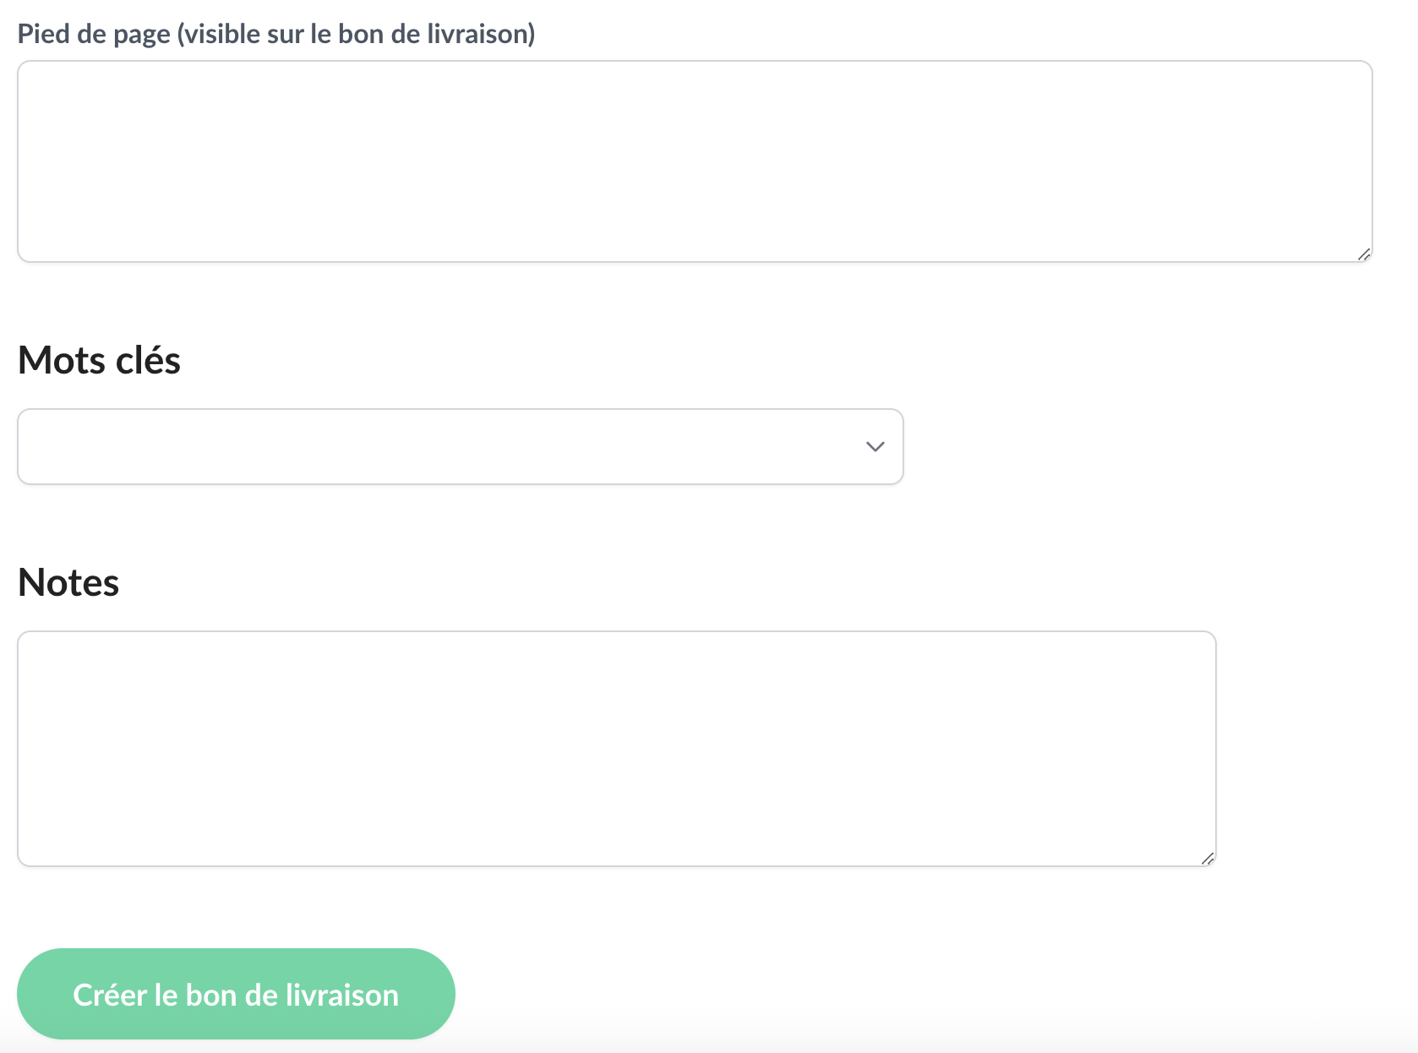Click the resize grip of the Notes textarea
The image size is (1418, 1053).
click(1208, 859)
